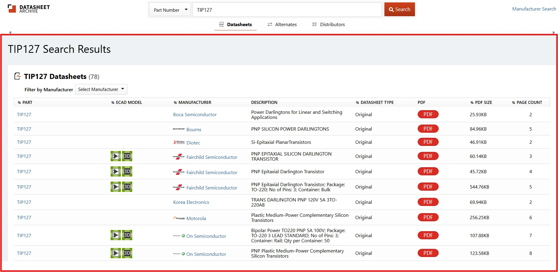Sort the table by PAGE COUNT column
Image resolution: width=558 pixels, height=272 pixels.
pos(527,102)
